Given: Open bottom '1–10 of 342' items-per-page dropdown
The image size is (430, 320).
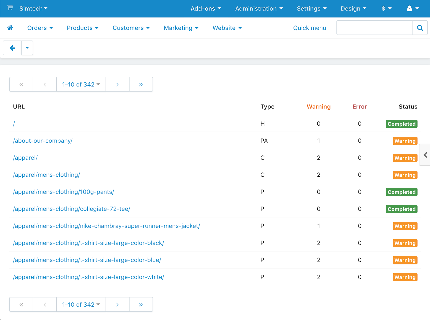Looking at the screenshot, I should [81, 304].
